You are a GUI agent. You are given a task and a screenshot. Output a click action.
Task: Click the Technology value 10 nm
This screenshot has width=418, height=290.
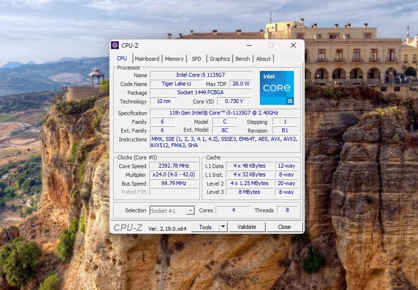point(164,101)
